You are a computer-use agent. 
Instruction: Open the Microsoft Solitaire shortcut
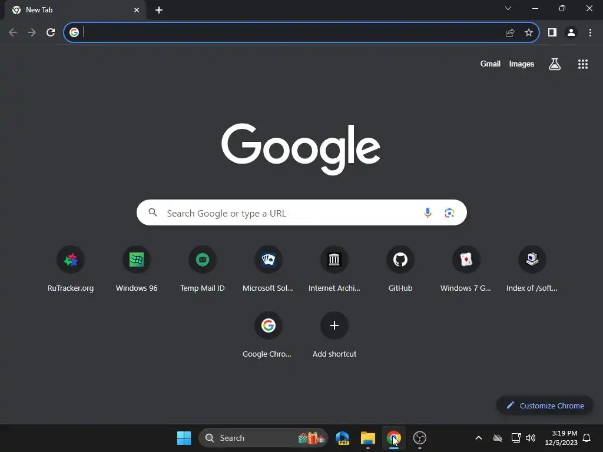(x=269, y=269)
